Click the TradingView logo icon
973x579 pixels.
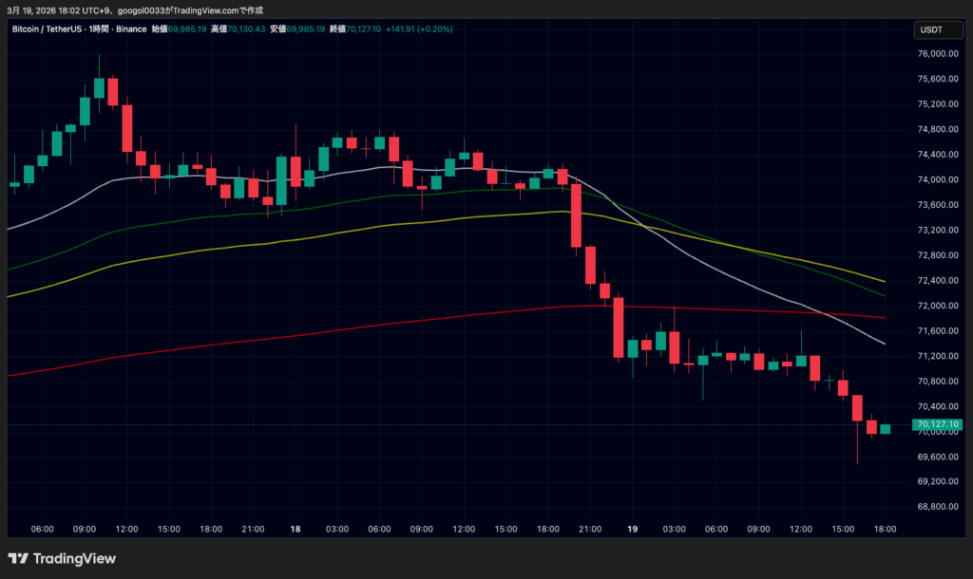[x=18, y=559]
